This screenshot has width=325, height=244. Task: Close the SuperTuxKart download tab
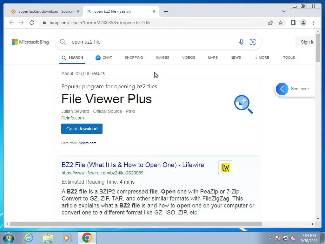78,11
